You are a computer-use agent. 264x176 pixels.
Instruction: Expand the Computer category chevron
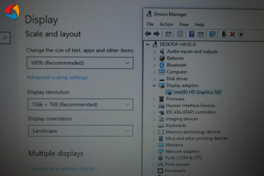pos(154,72)
